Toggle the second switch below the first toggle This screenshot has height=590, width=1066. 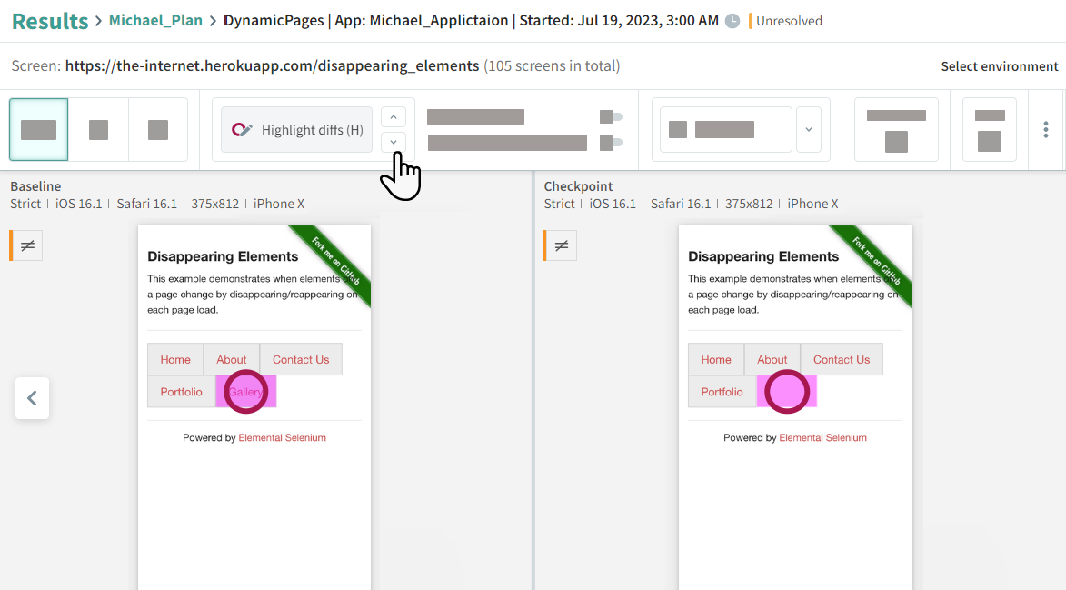pyautogui.click(x=611, y=142)
